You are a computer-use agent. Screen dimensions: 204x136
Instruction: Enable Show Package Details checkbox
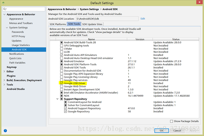[x=172, y=121]
